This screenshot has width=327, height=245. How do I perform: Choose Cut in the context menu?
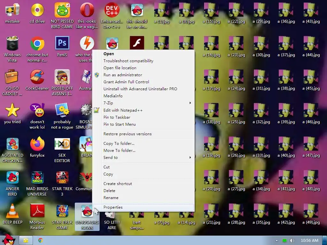[x=143, y=167]
